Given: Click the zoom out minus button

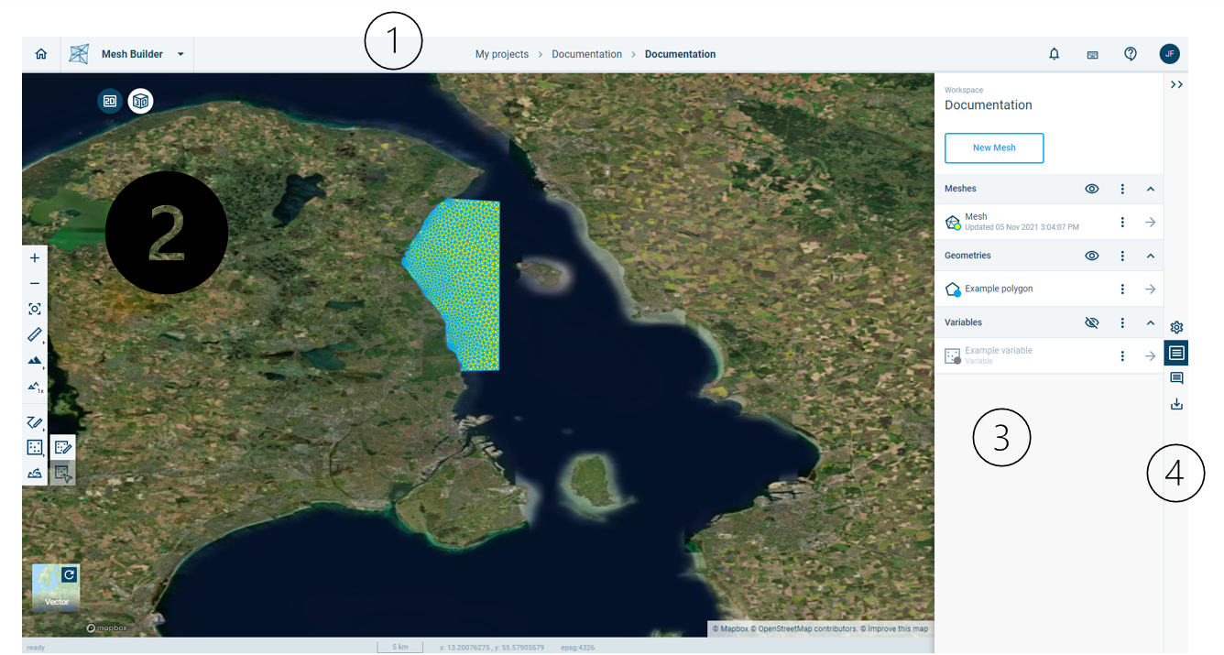Looking at the screenshot, I should [x=35, y=284].
